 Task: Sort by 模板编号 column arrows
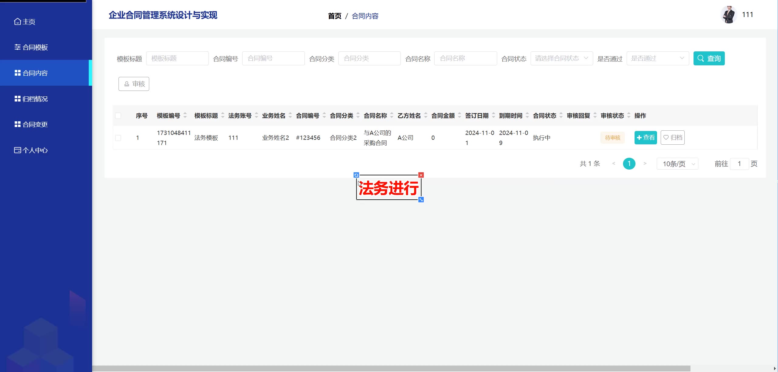[185, 115]
